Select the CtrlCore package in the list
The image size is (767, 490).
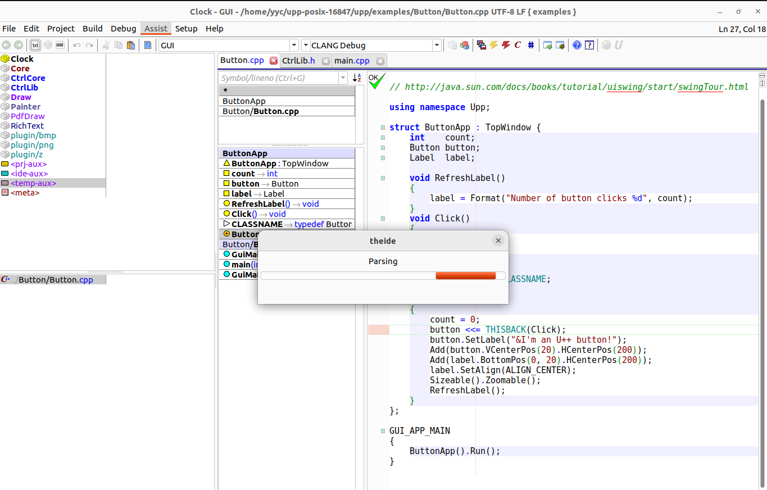click(28, 78)
